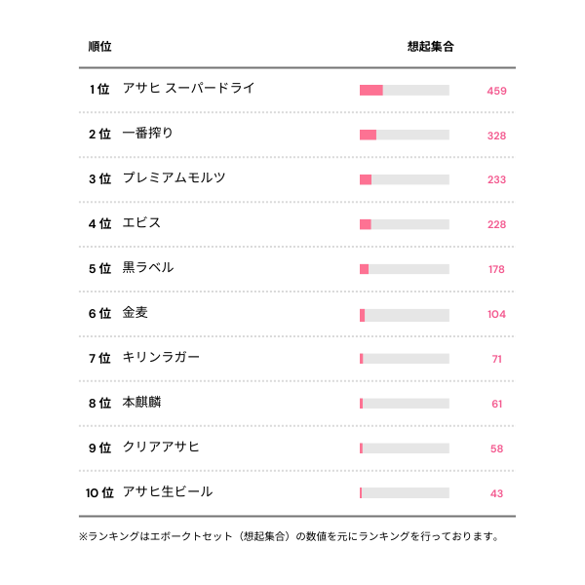Click the 10 位 rank label
Image resolution: width=585 pixels, height=585 pixels.
99,493
